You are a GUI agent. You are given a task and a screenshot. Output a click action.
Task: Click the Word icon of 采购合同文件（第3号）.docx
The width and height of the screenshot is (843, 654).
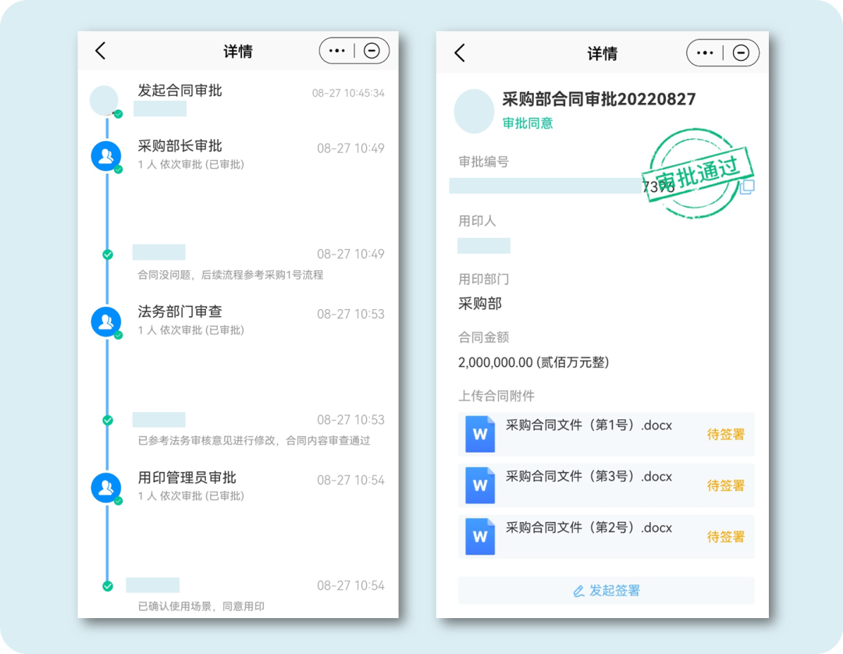479,485
